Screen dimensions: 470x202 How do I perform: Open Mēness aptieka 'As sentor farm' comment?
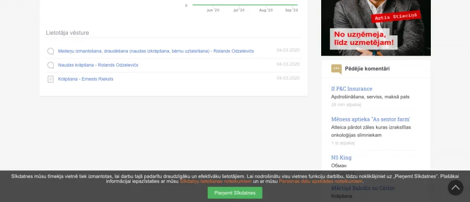370,119
